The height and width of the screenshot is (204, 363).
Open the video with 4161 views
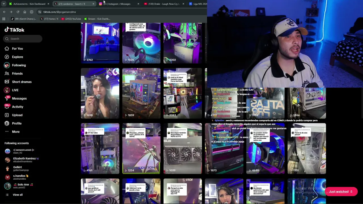click(x=100, y=148)
